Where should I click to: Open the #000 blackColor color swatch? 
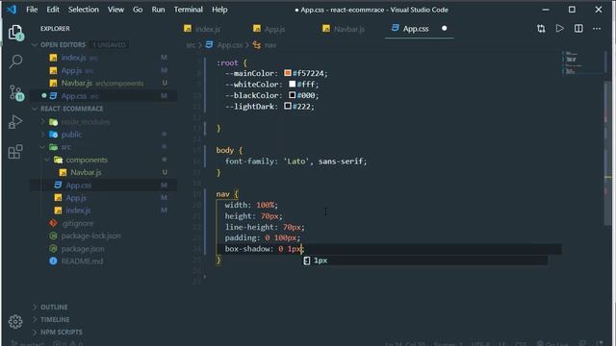point(293,95)
